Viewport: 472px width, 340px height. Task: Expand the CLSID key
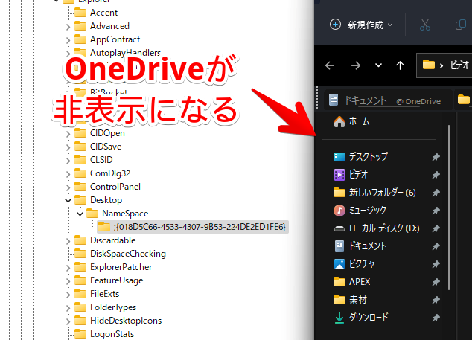coord(68,161)
